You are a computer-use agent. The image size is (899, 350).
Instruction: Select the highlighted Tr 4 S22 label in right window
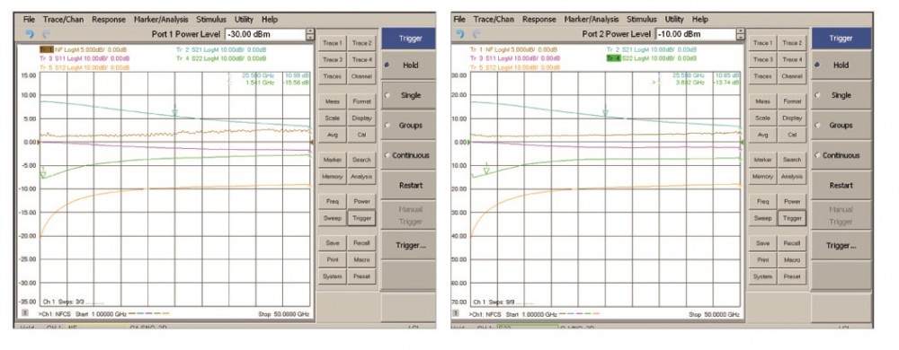tap(651, 58)
